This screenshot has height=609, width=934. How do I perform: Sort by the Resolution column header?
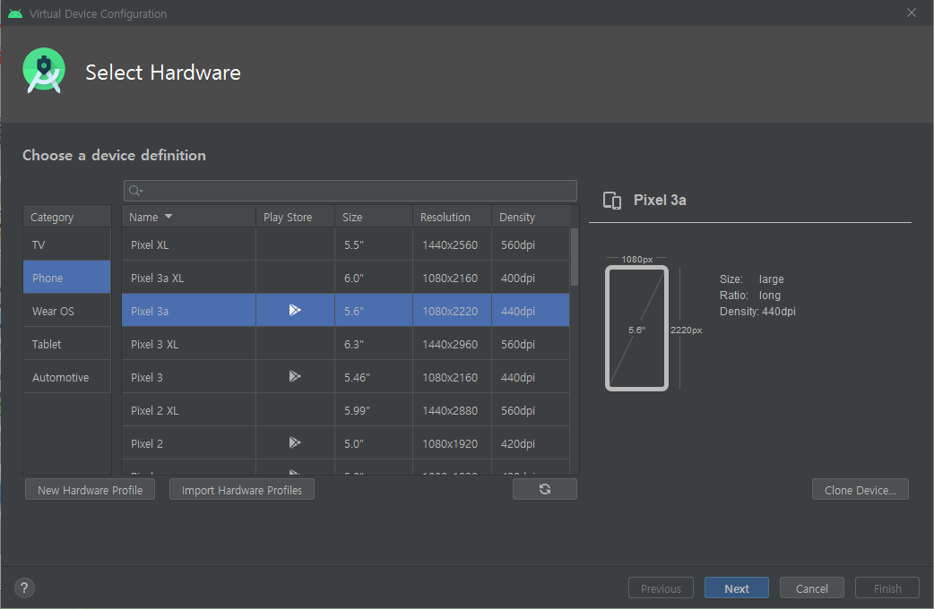(452, 217)
